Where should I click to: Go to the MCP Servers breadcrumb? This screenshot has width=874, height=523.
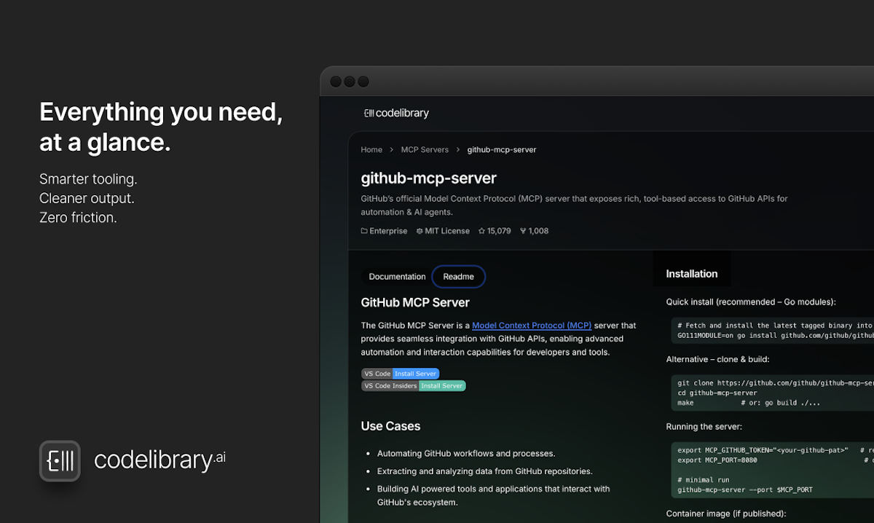[x=425, y=149]
